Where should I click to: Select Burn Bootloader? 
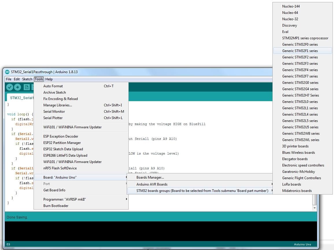click(56, 205)
